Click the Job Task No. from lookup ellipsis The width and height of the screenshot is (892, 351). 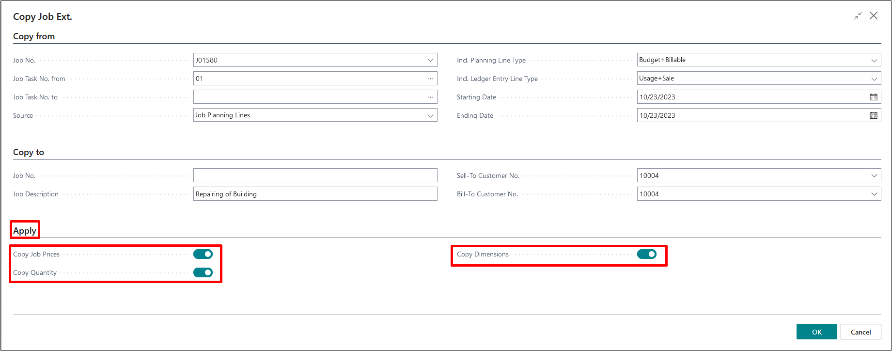point(430,79)
